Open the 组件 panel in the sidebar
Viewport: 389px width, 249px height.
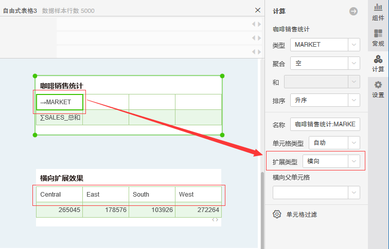[x=378, y=12]
